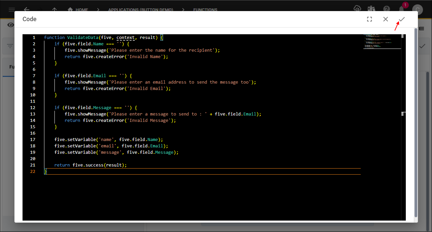The width and height of the screenshot is (432, 232).
Task: Click the code minimap preview
Action: click(x=382, y=42)
